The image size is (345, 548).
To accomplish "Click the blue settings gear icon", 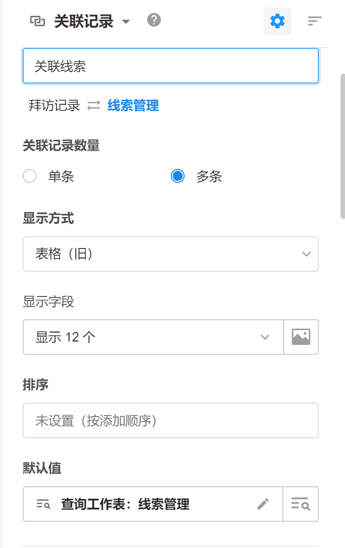I will pyautogui.click(x=277, y=21).
